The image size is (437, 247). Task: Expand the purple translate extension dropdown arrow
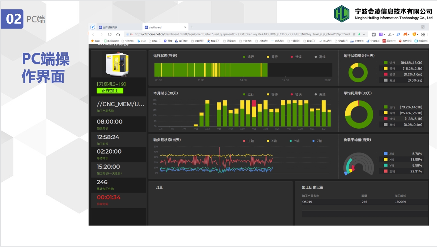click(384, 35)
